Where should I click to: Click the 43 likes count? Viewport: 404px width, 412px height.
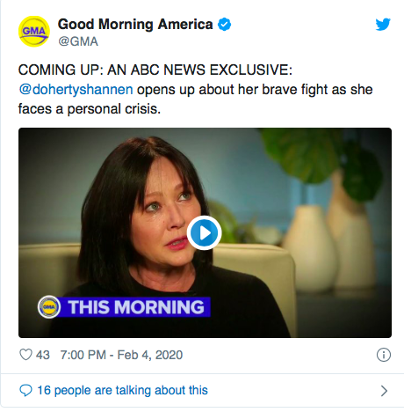click(43, 355)
